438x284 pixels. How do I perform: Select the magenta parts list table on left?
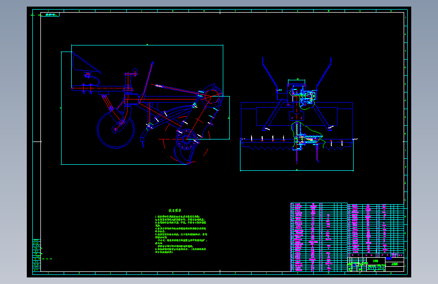click(319, 237)
